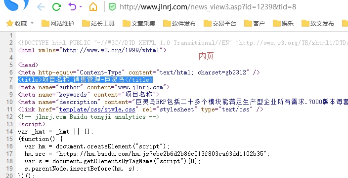
Task: Open the 站长工具 bookmark folder
Action: (98, 23)
